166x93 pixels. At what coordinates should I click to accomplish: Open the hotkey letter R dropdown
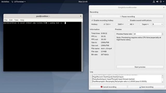click(158, 24)
